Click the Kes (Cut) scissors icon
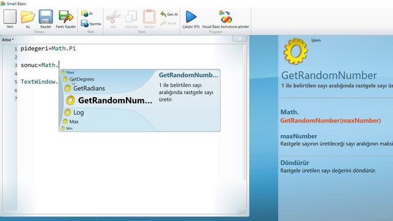The height and width of the screenshot is (221, 393). [113, 17]
